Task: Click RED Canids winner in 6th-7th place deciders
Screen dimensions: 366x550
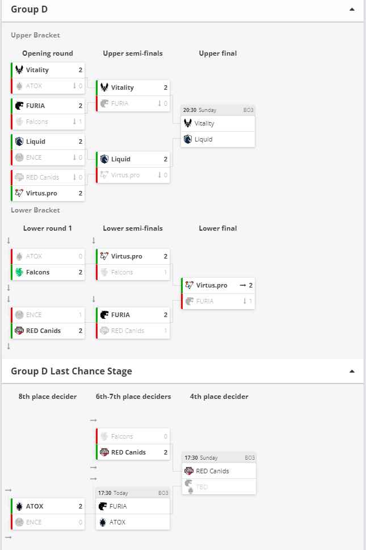Action: tap(133, 452)
